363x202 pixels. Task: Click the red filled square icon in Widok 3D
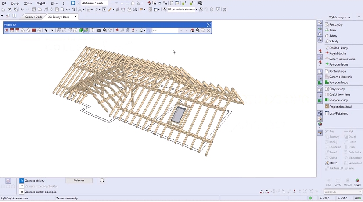pyautogui.click(x=33, y=31)
